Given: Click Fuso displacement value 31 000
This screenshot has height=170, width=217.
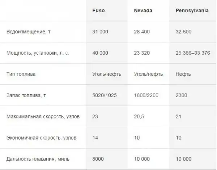Looking at the screenshot, I should (x=100, y=32).
